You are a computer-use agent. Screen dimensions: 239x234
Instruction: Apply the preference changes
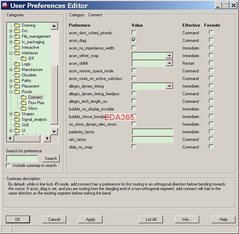(x=90, y=219)
